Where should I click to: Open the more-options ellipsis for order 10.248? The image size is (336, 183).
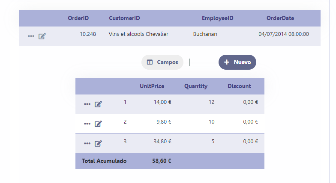[31, 36]
